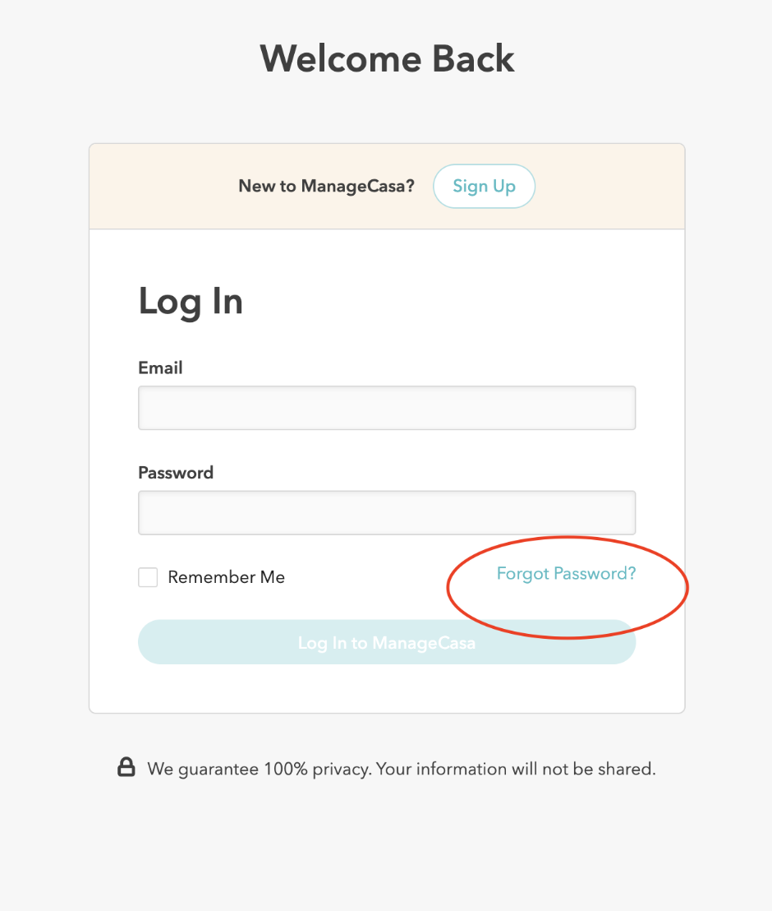Click the Password field label
The image size is (772, 911).
click(175, 473)
